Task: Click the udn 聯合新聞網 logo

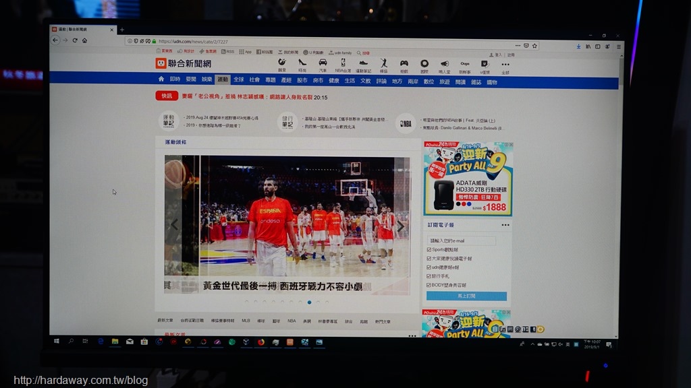Action: (184, 63)
